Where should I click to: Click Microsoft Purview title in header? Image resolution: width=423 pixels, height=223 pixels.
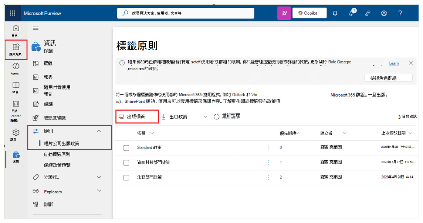(43, 13)
